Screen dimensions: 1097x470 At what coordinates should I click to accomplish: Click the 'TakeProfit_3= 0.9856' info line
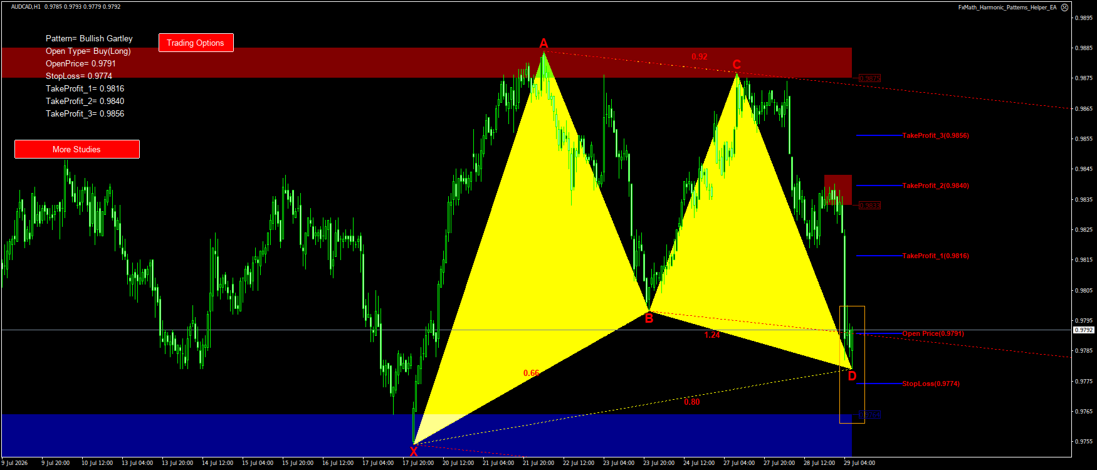coord(85,113)
